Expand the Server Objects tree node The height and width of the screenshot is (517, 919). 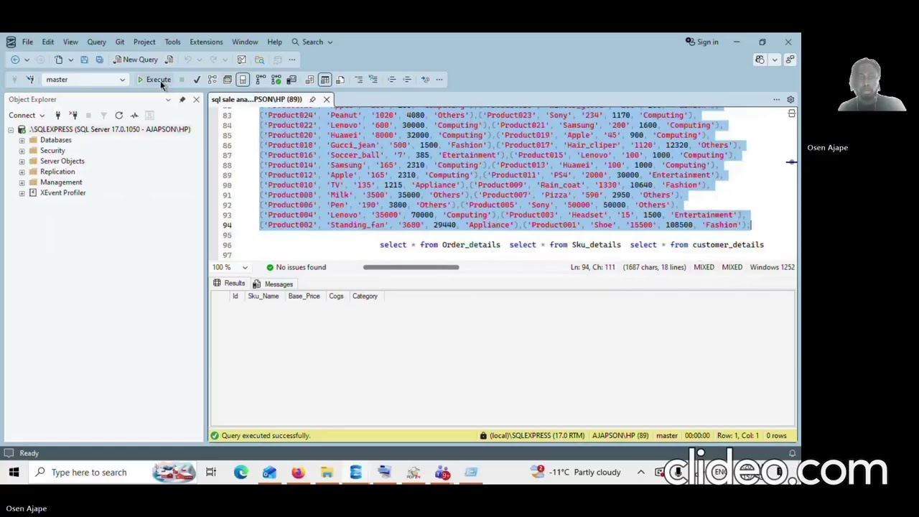[22, 161]
